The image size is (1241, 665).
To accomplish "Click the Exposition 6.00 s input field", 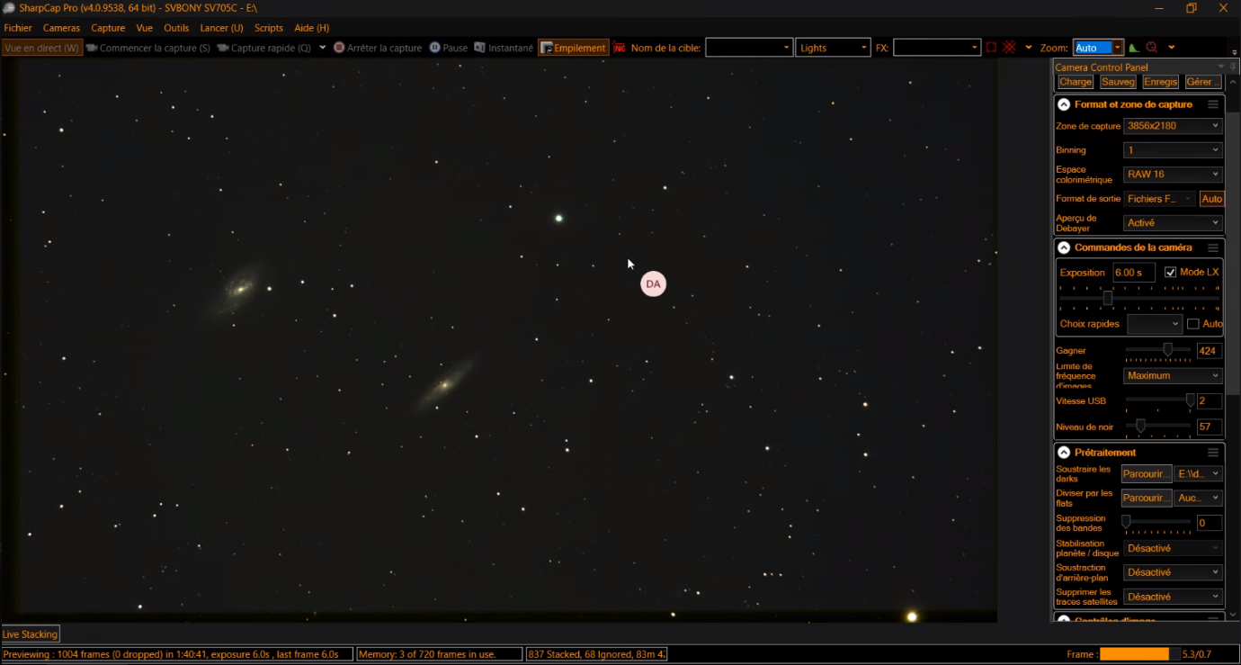I will tap(1133, 272).
